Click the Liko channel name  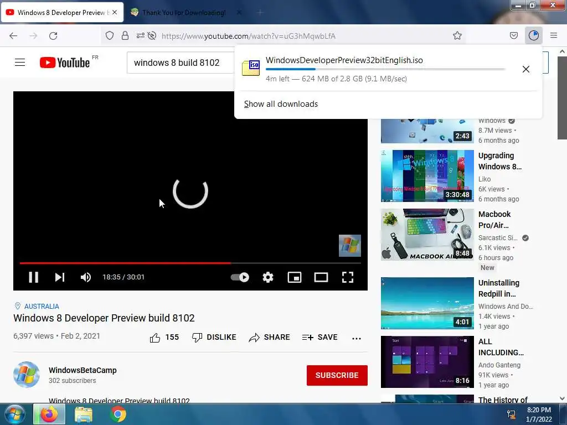coord(484,179)
